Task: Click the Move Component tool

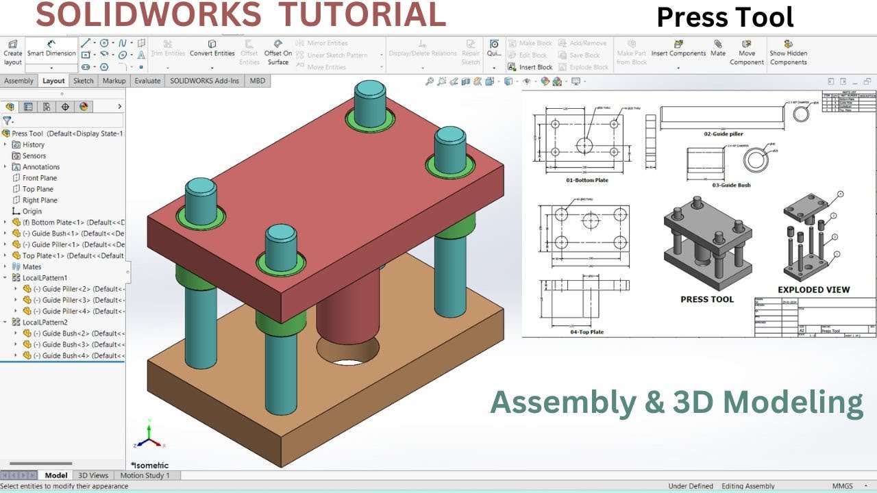Action: click(747, 52)
